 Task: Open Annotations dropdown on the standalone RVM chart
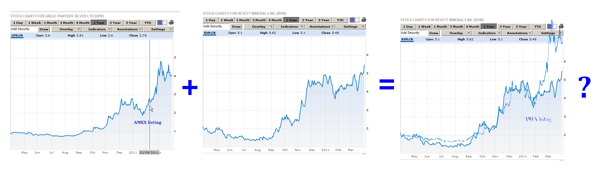point(320,26)
